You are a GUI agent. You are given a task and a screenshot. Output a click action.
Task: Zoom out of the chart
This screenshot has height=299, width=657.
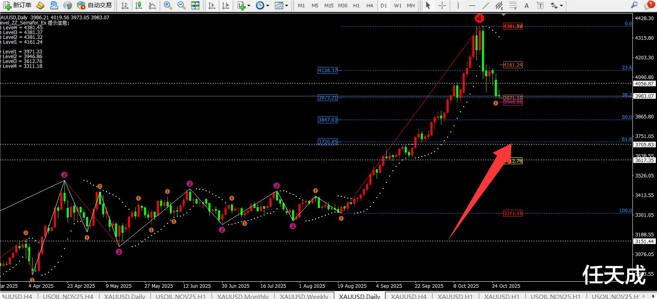coord(181,5)
